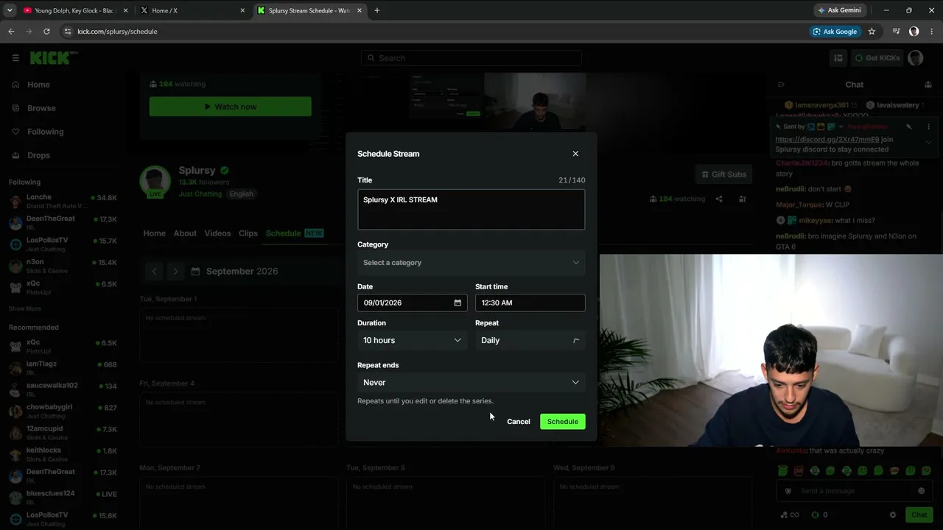Switch to the Young Dolph, Key Glock tab

pos(74,10)
